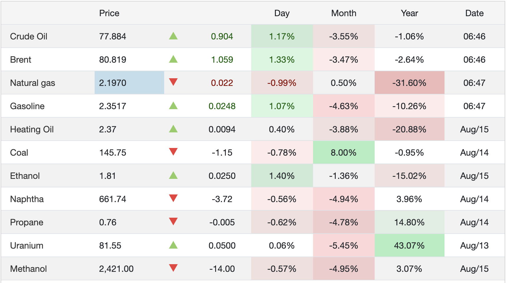Click the Propane price 0.76
Viewport: 507px width, 283px height.
108,222
